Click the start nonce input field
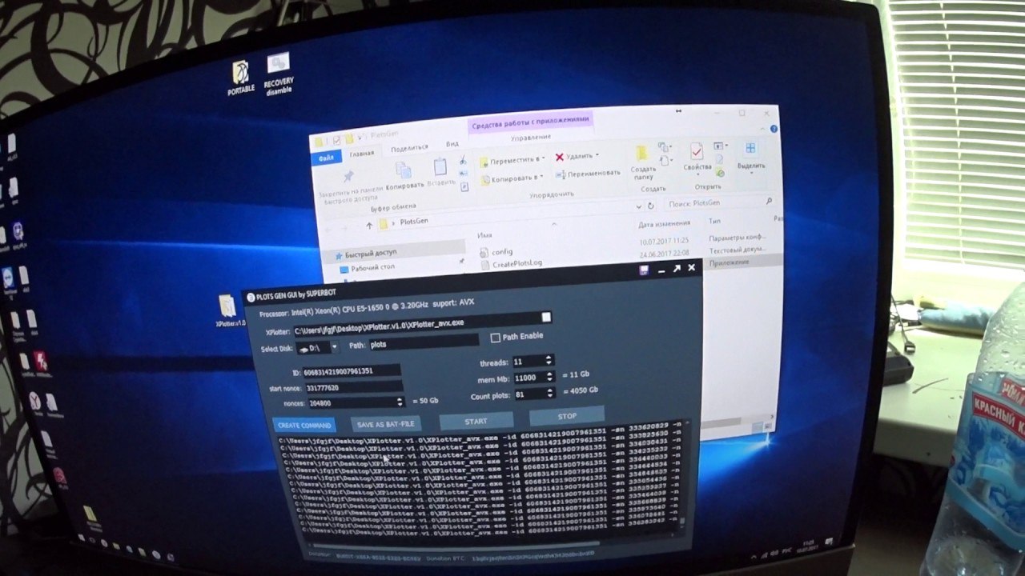Viewport: 1025px width, 576px height. [354, 387]
